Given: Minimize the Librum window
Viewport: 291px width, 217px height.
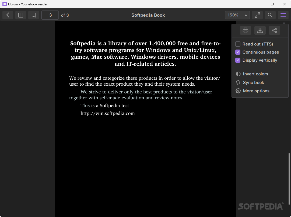Looking at the screenshot, I should pyautogui.click(x=260, y=4).
